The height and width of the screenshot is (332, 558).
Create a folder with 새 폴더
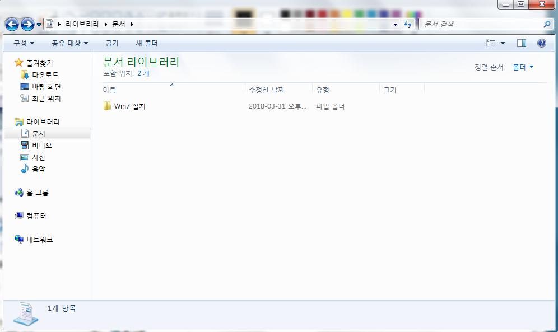click(147, 43)
